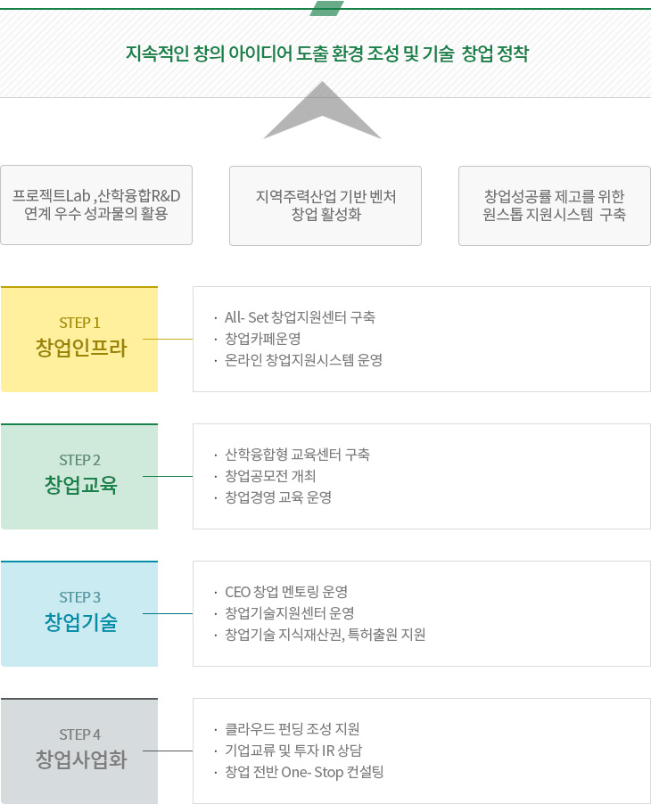The image size is (651, 804).
Task: Click All-Set 창업지원센터 구축 item
Action: pyautogui.click(x=301, y=317)
